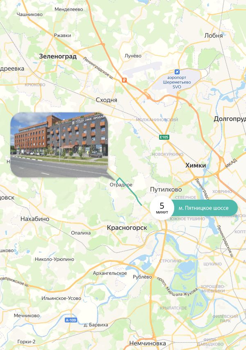Click the Sheremetyevo airport plane icon

click(177, 72)
